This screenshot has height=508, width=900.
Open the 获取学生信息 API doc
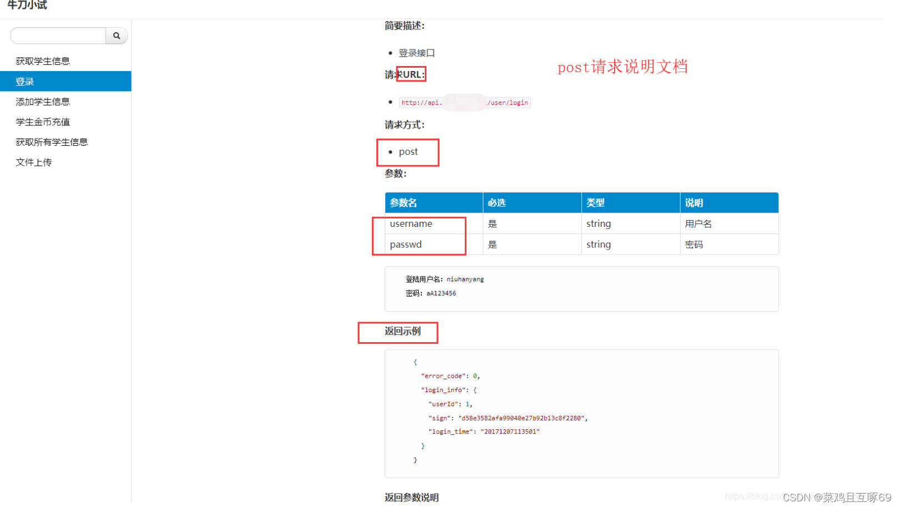tap(42, 60)
